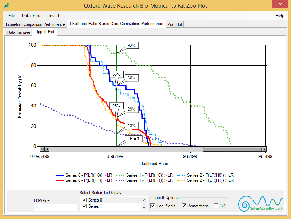The height and width of the screenshot is (219, 291).
Task: Switch to Biometric Comparison Performance tab
Action: point(35,24)
